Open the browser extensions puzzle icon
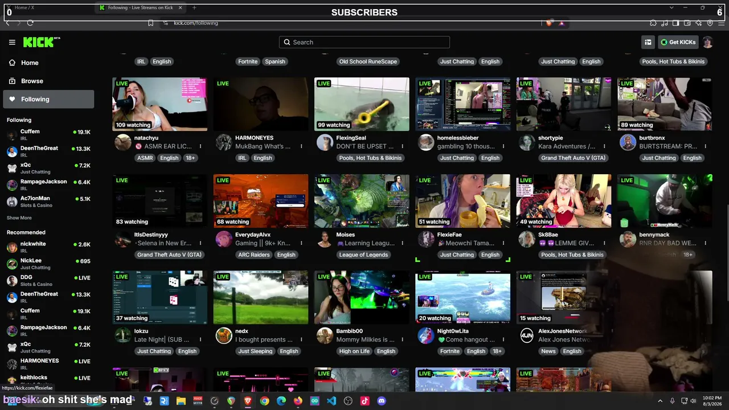The height and width of the screenshot is (410, 729). tap(653, 23)
